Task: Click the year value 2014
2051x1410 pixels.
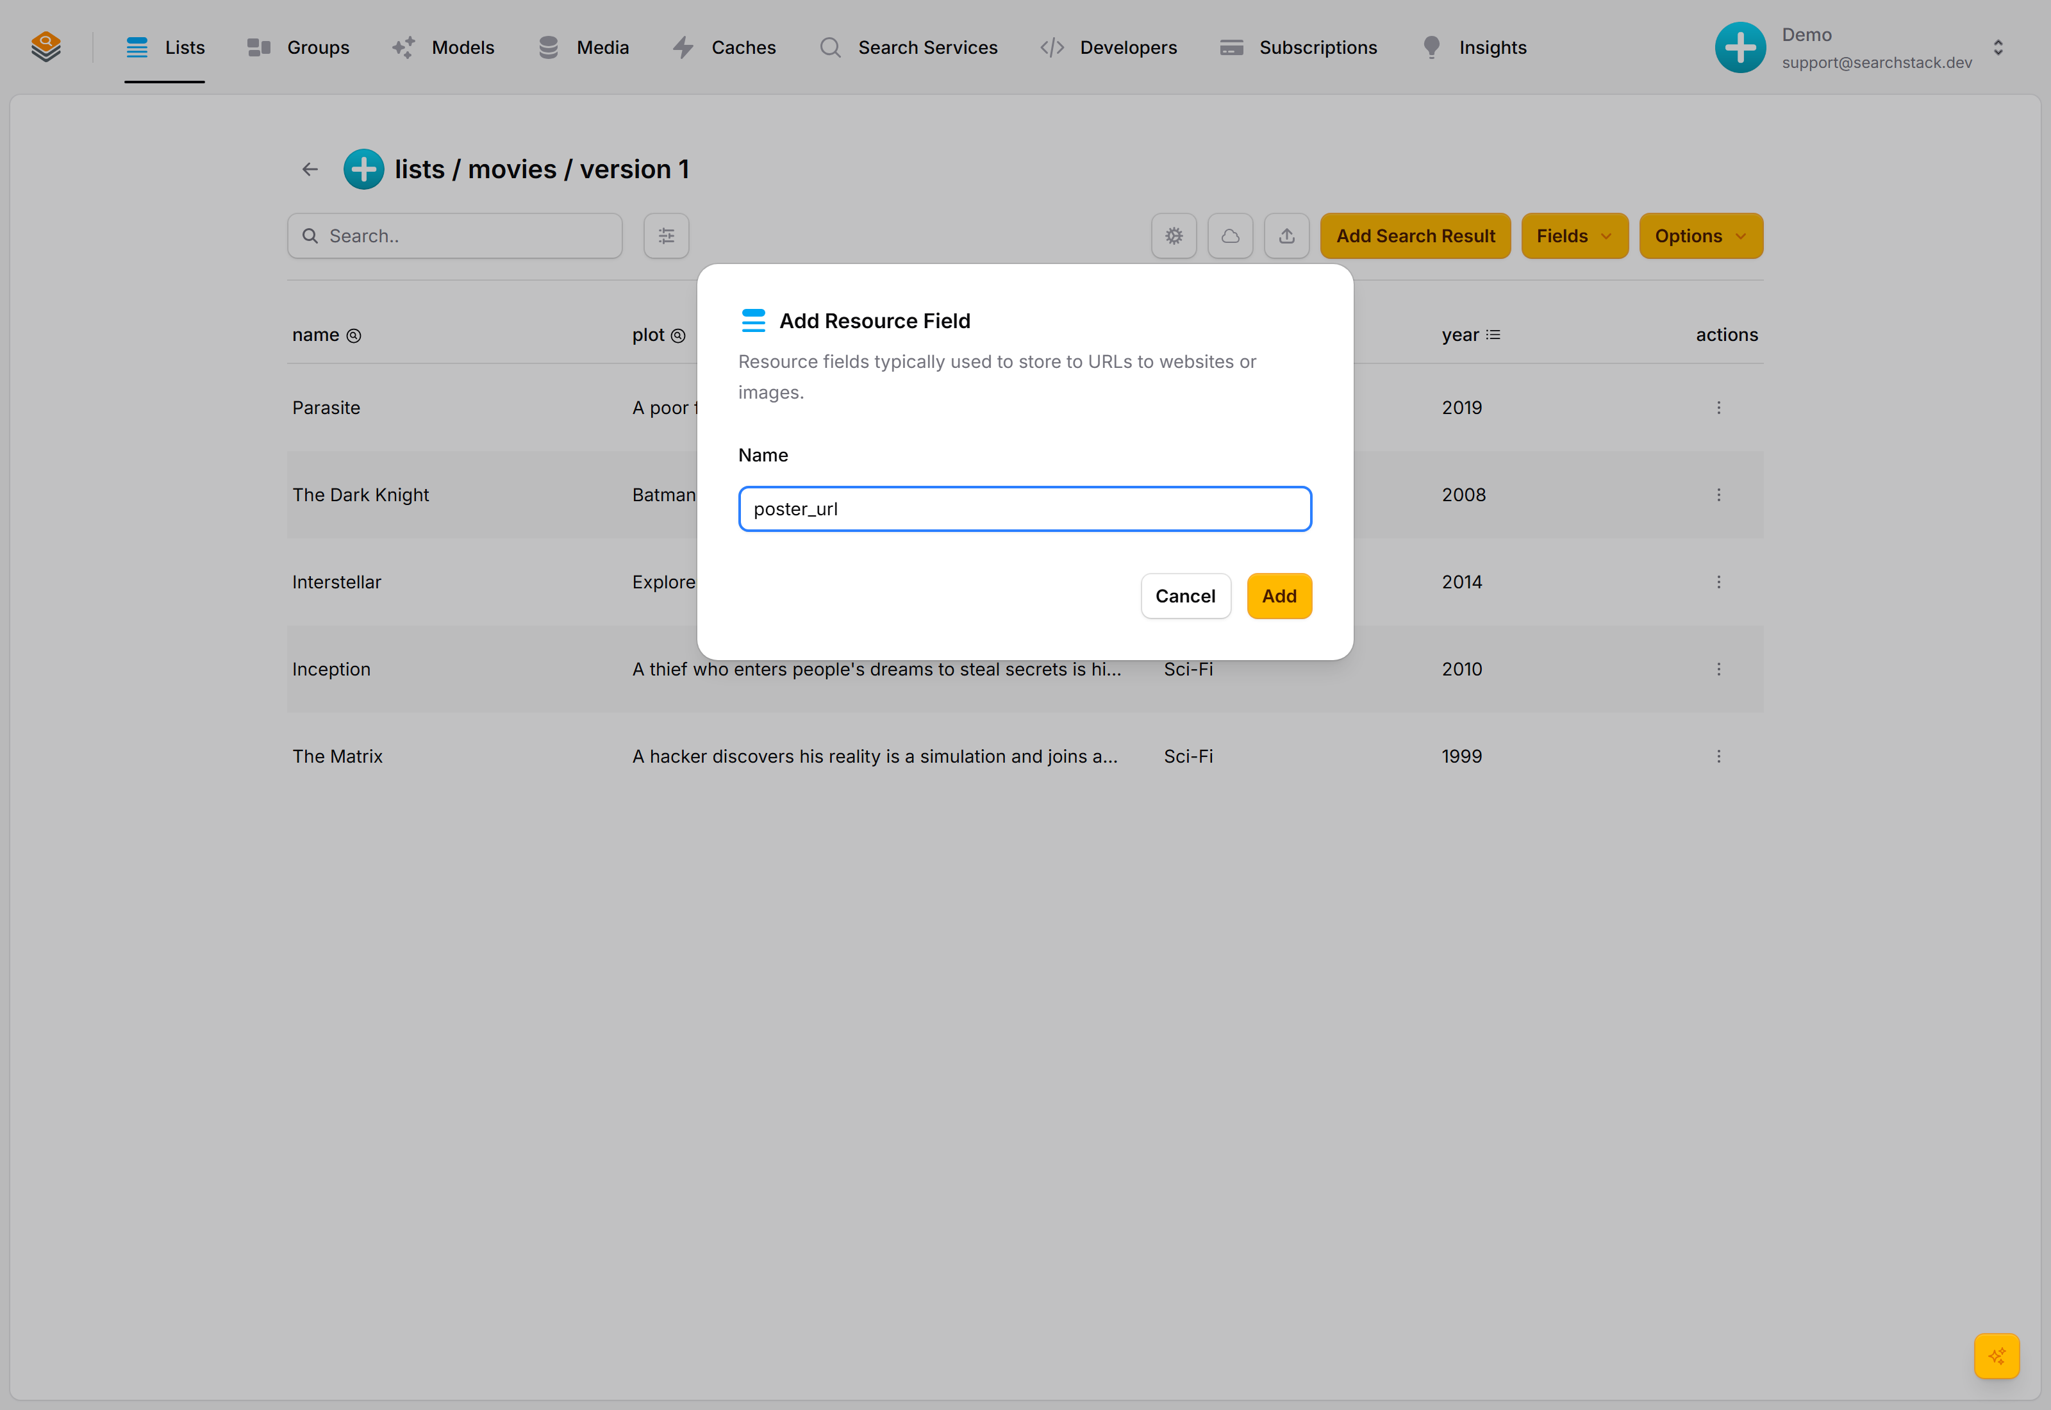Action: coord(1462,582)
